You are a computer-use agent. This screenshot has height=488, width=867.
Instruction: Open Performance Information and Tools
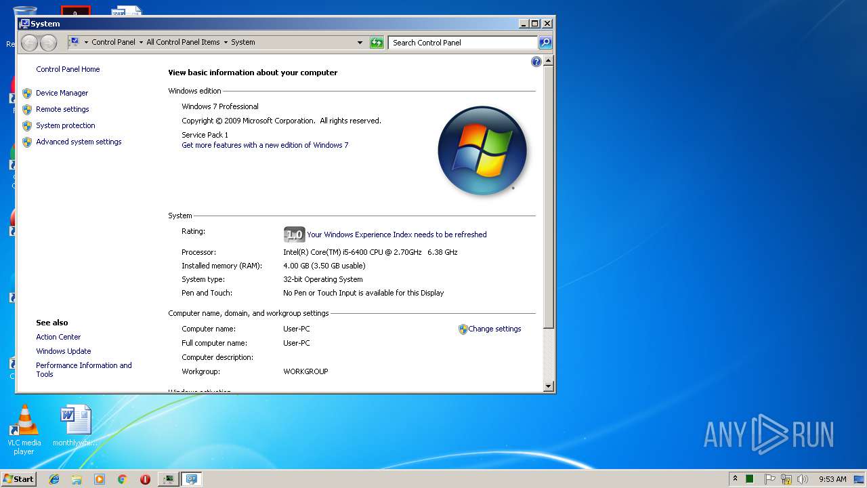(x=83, y=369)
